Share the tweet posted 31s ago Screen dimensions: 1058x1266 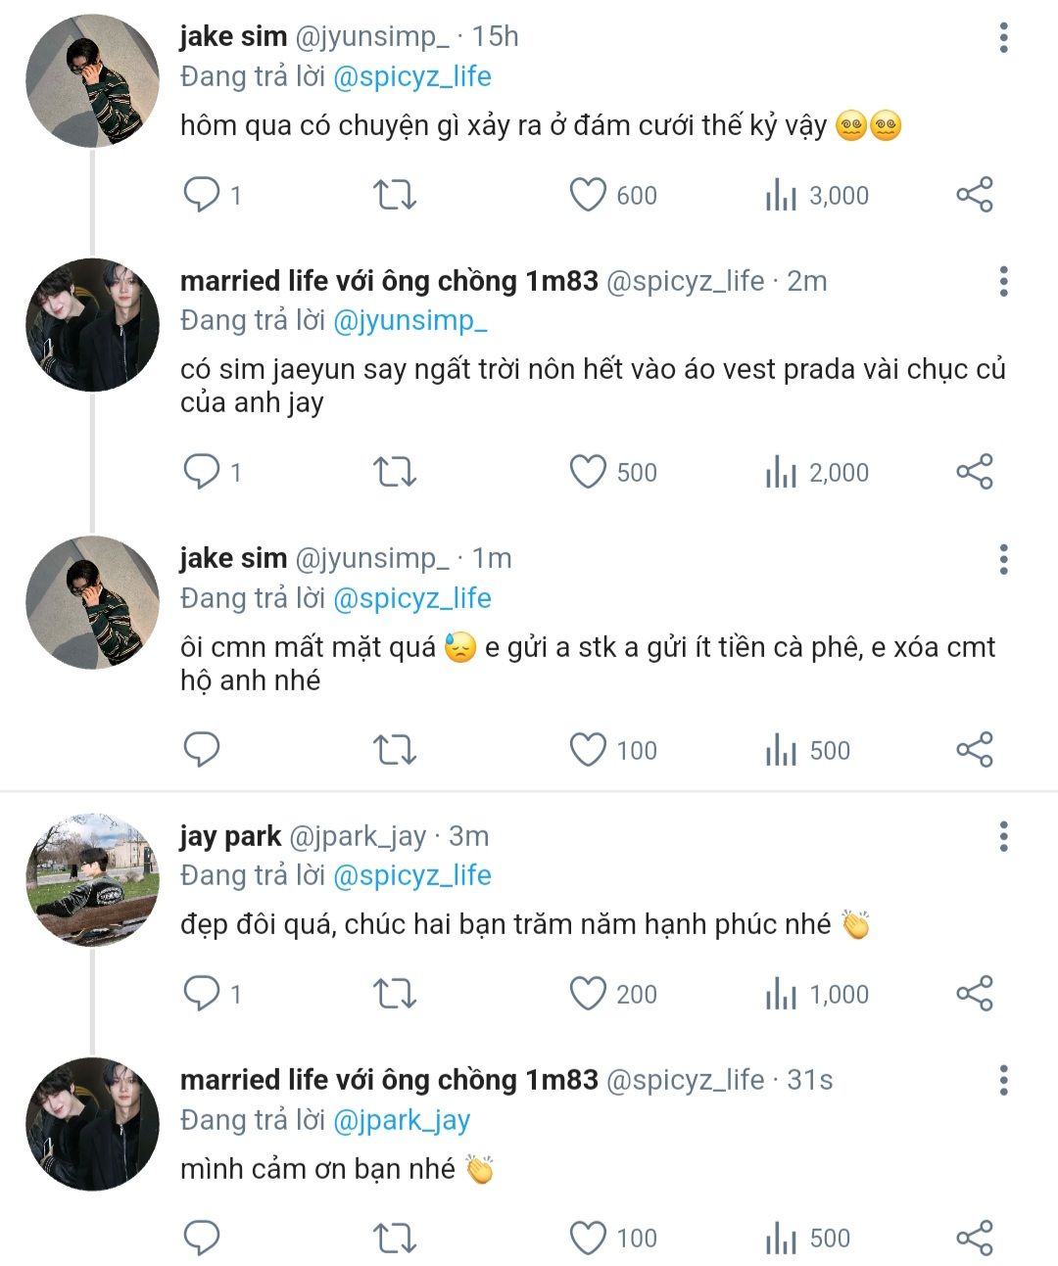974,1239
